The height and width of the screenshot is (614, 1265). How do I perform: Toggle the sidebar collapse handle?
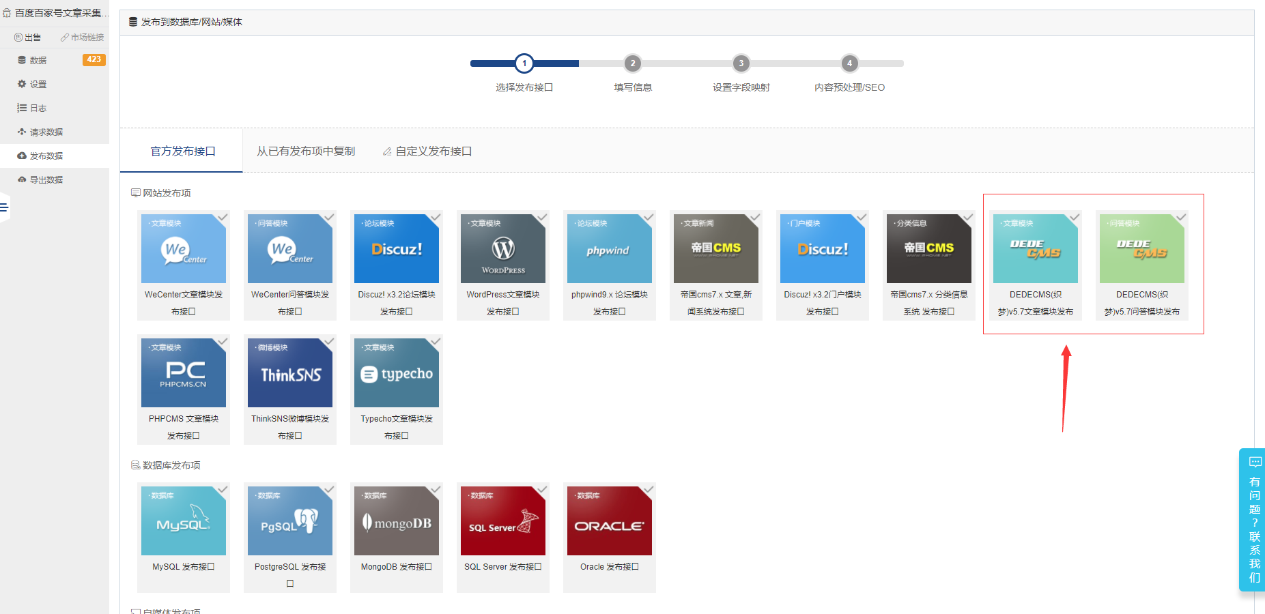click(5, 207)
